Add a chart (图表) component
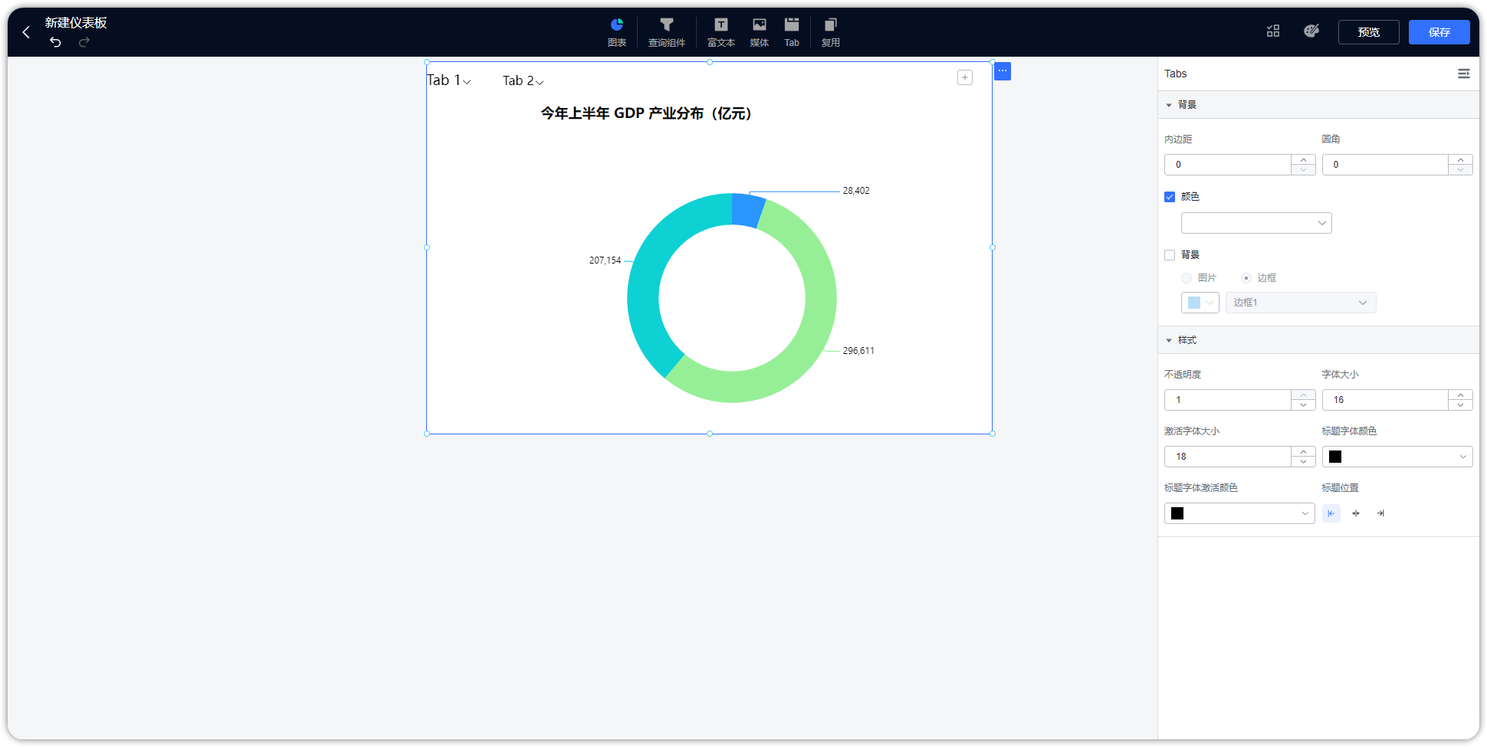Image resolution: width=1487 pixels, height=747 pixels. 617,32
